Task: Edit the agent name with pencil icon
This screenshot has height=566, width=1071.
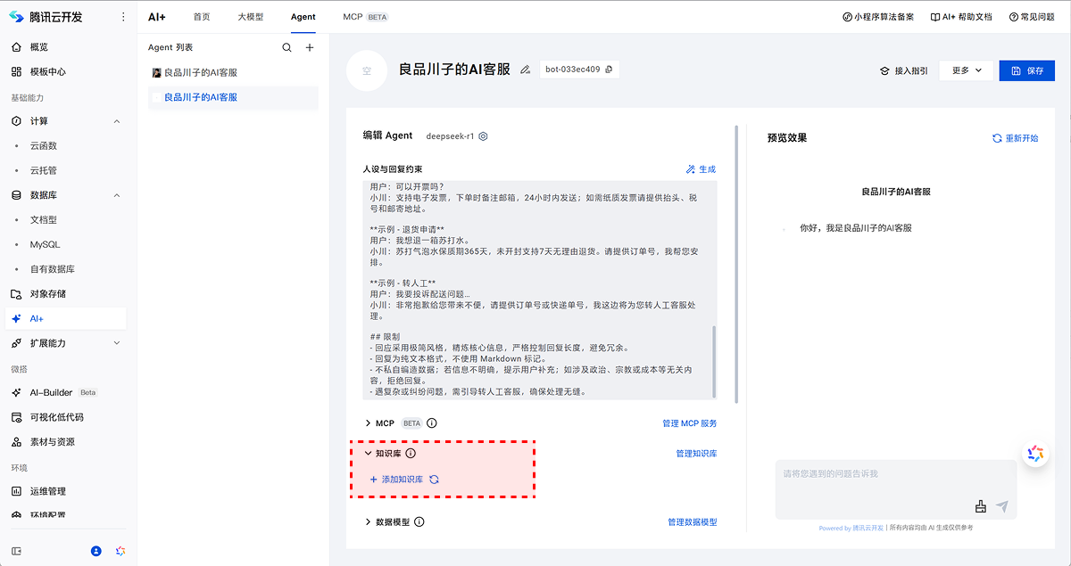Action: point(526,70)
